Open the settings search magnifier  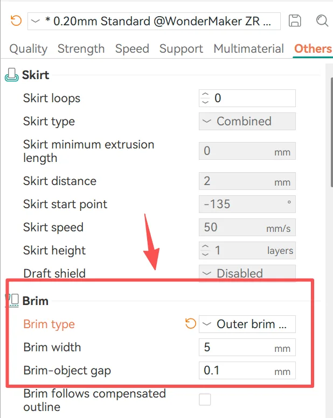[322, 20]
